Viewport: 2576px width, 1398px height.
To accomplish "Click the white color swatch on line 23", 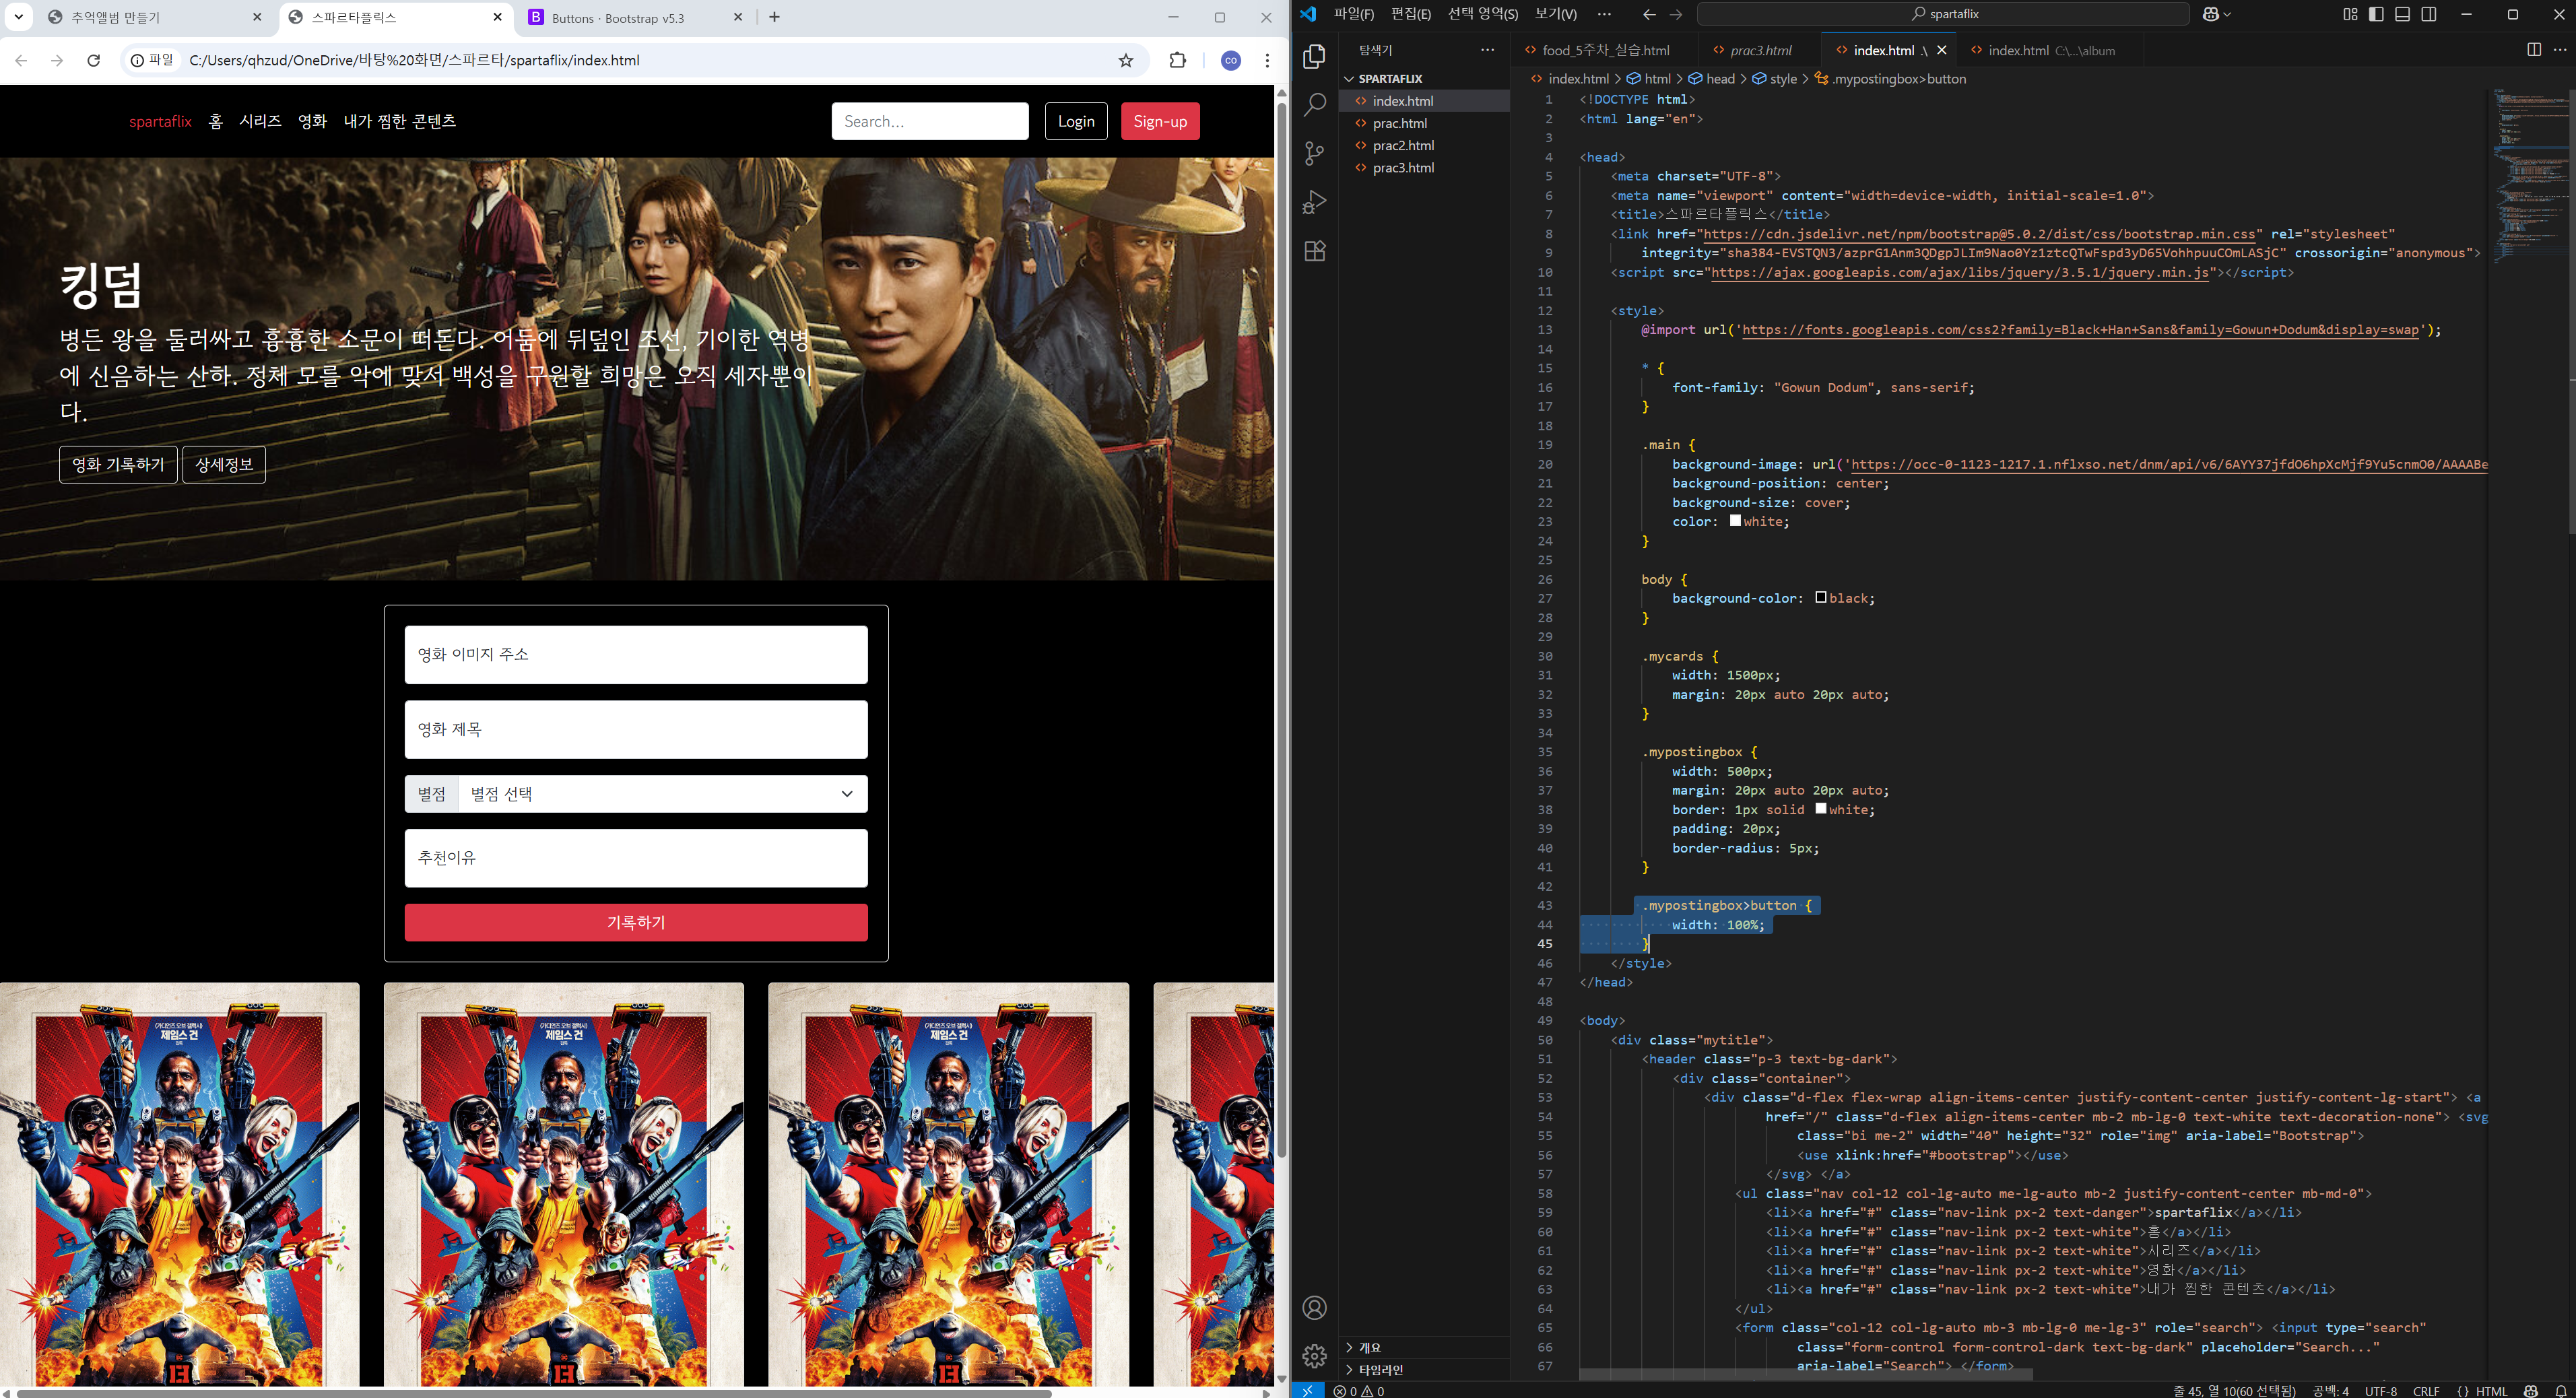I will [1735, 521].
